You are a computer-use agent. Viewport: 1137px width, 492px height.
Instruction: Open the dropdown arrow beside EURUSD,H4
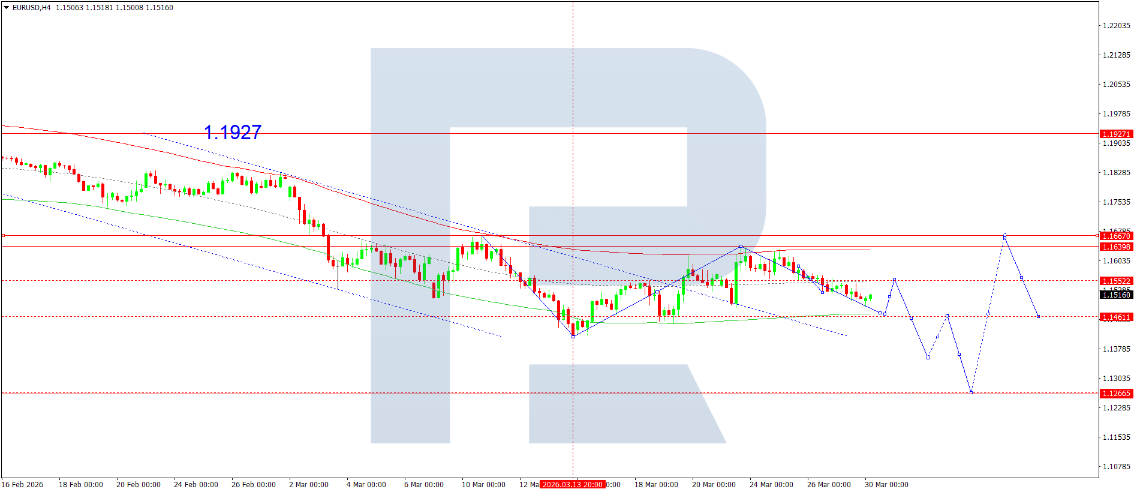tap(7, 8)
